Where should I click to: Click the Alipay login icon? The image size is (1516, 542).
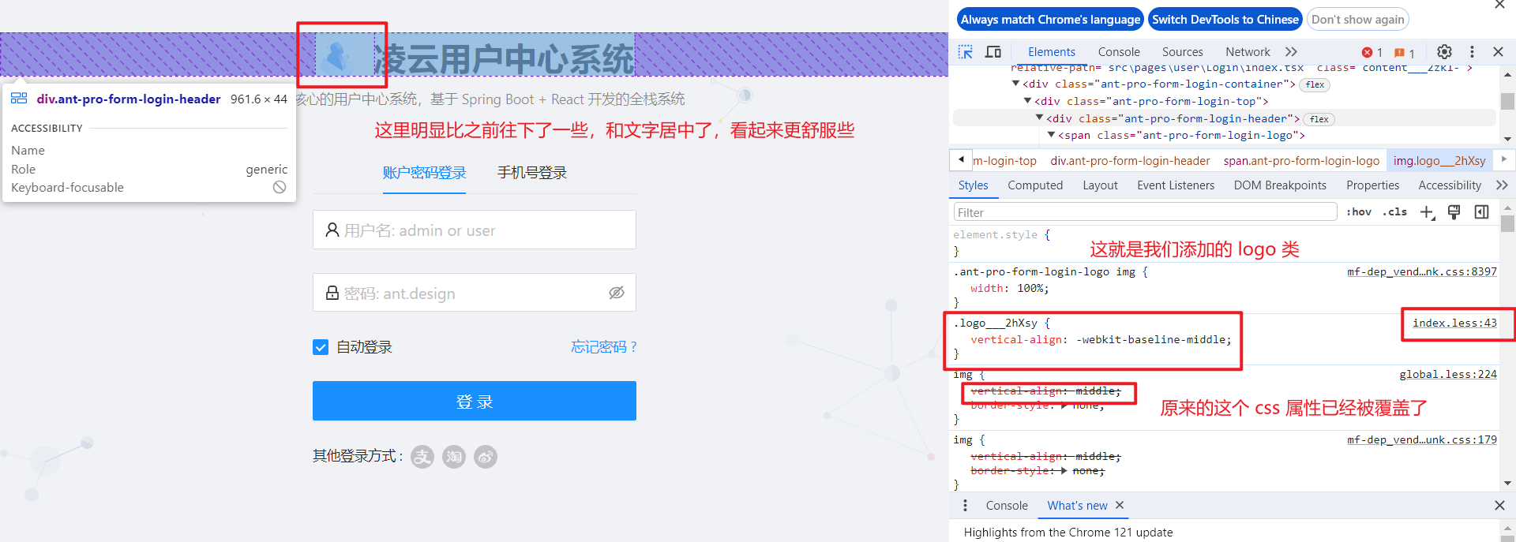click(x=422, y=457)
